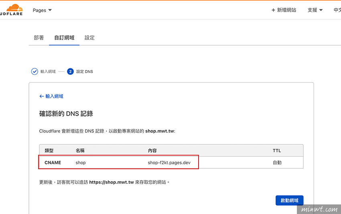The image size is (341, 214).
Task: Click shop-f2kt.pages.dev content value
Action: 169,163
